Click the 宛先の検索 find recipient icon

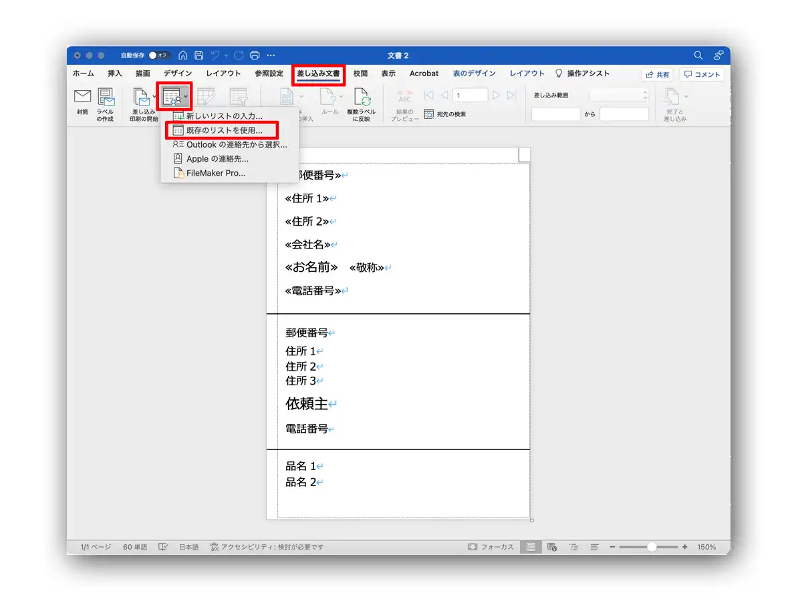pyautogui.click(x=430, y=114)
